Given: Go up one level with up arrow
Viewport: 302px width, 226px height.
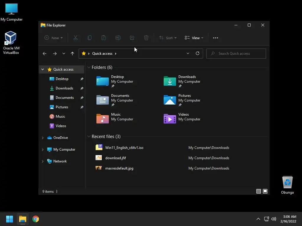Looking at the screenshot, I should pos(73,54).
